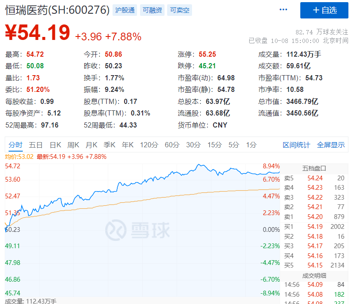Click the 可卖空 short-selling badge
The height and width of the screenshot is (304, 351).
pyautogui.click(x=179, y=10)
